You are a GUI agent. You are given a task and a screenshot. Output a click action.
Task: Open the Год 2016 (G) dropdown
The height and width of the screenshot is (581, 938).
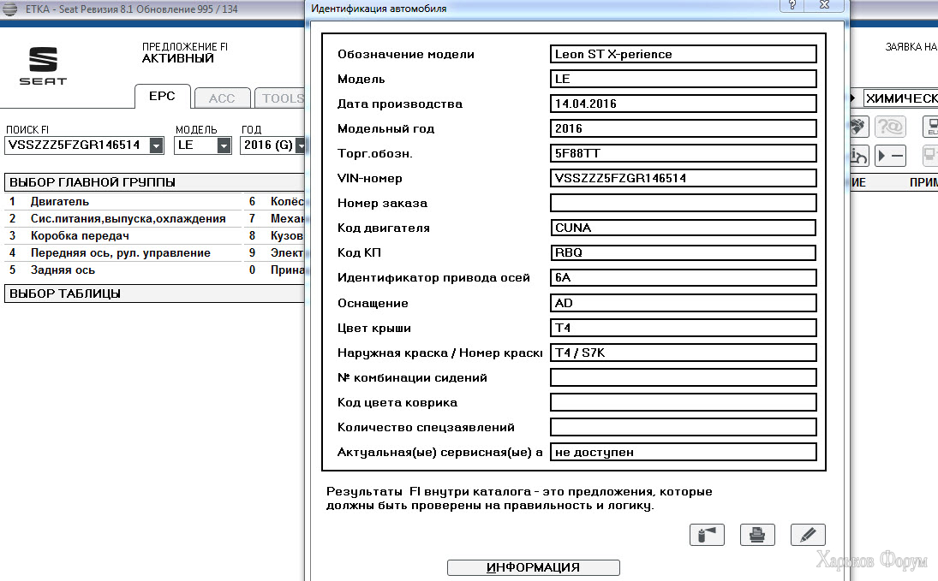point(301,145)
